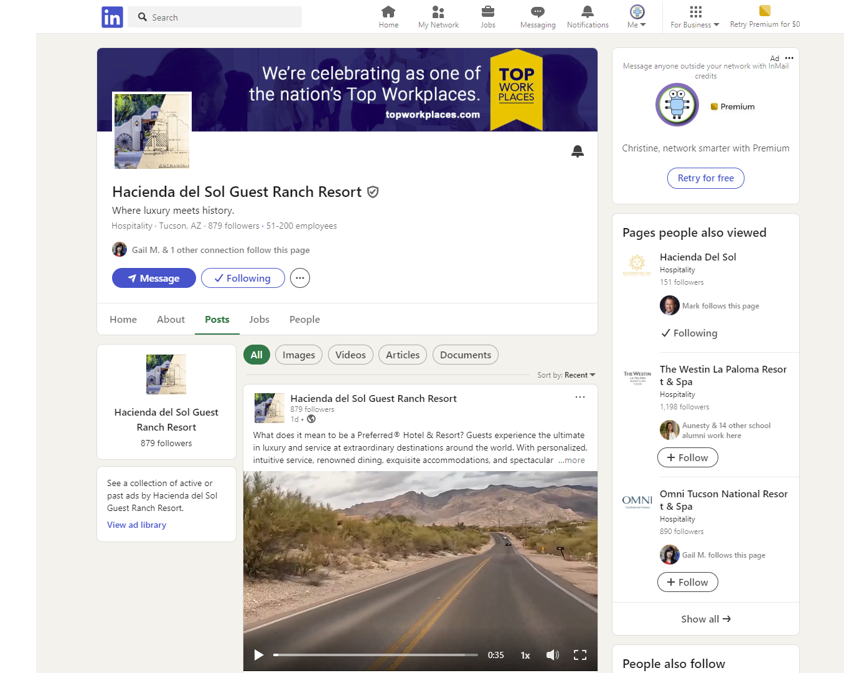The image size is (859, 673).
Task: Open the Omni Tucson National Resort & Spa page
Action: 723,500
